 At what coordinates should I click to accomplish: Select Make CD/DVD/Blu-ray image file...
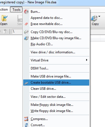coord(56,38)
